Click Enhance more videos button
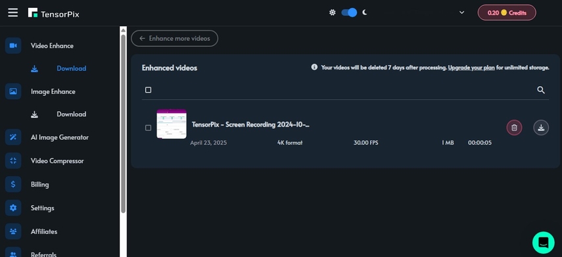562x257 pixels. click(175, 38)
